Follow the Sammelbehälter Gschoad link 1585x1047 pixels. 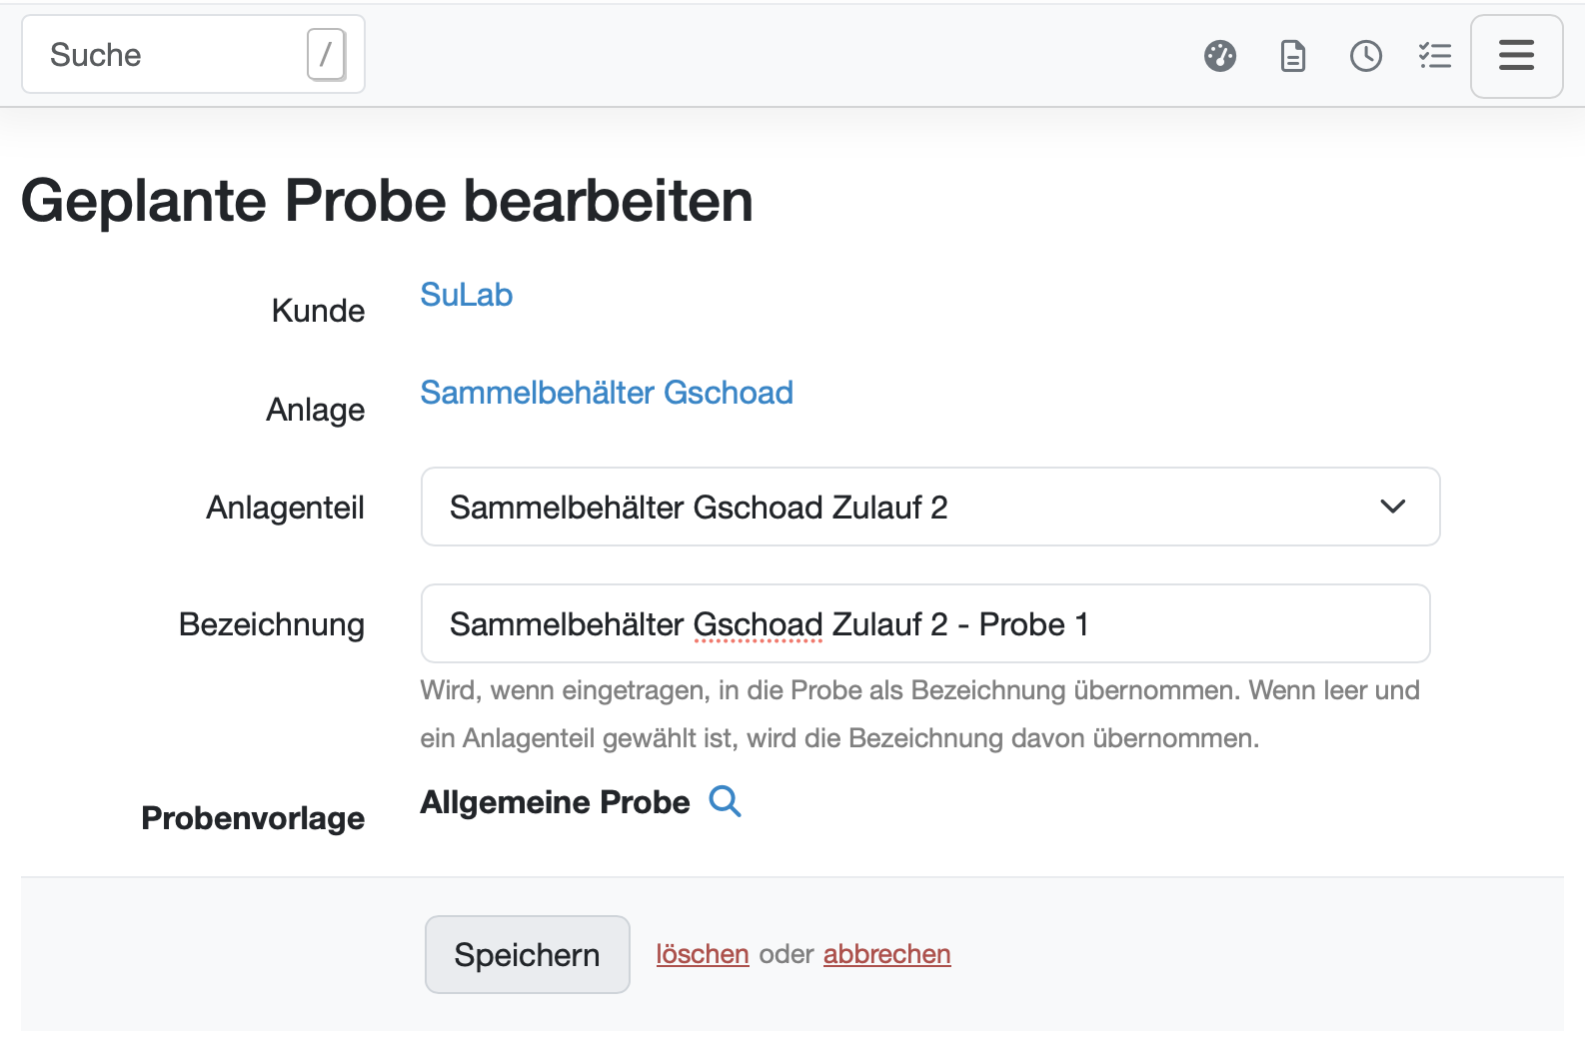pyautogui.click(x=607, y=393)
